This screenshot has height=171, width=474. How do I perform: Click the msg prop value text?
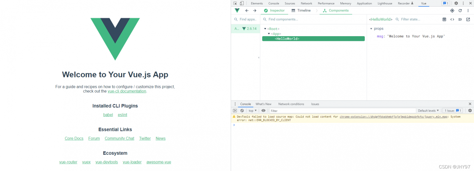point(415,36)
